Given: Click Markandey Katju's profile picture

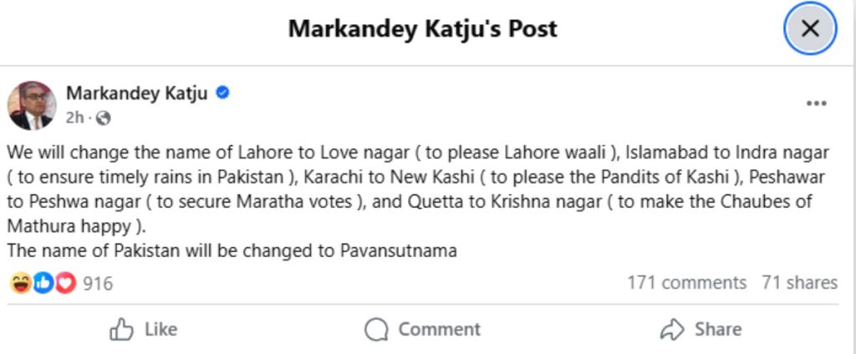Looking at the screenshot, I should point(32,105).
